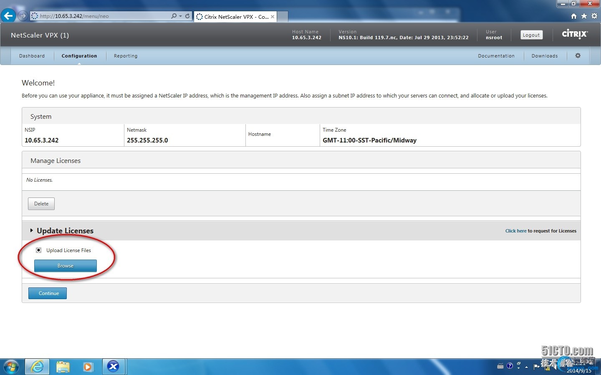Viewport: 601px width, 375px height.
Task: Open the File Explorer taskbar icon
Action: pyautogui.click(x=63, y=367)
